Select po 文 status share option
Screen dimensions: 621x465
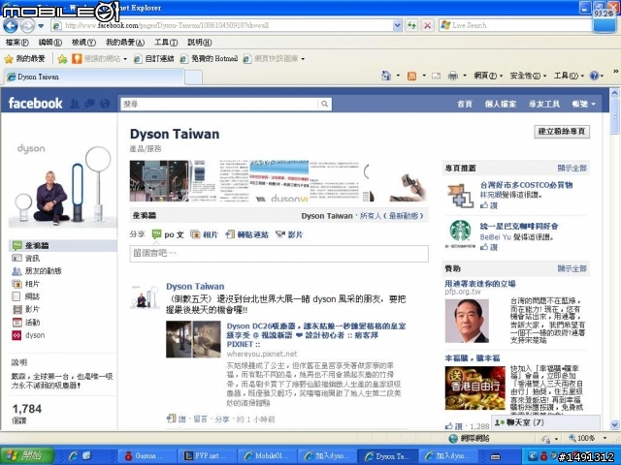(168, 234)
